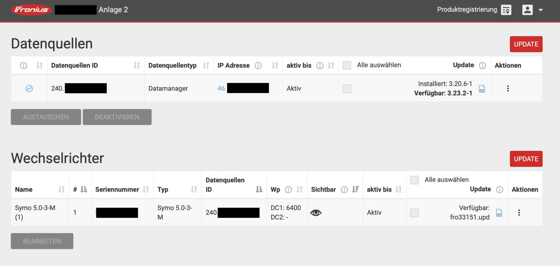Image resolution: width=560 pixels, height=266 pixels.
Task: Sort Wechselrichter by # column
Action: pos(84,189)
